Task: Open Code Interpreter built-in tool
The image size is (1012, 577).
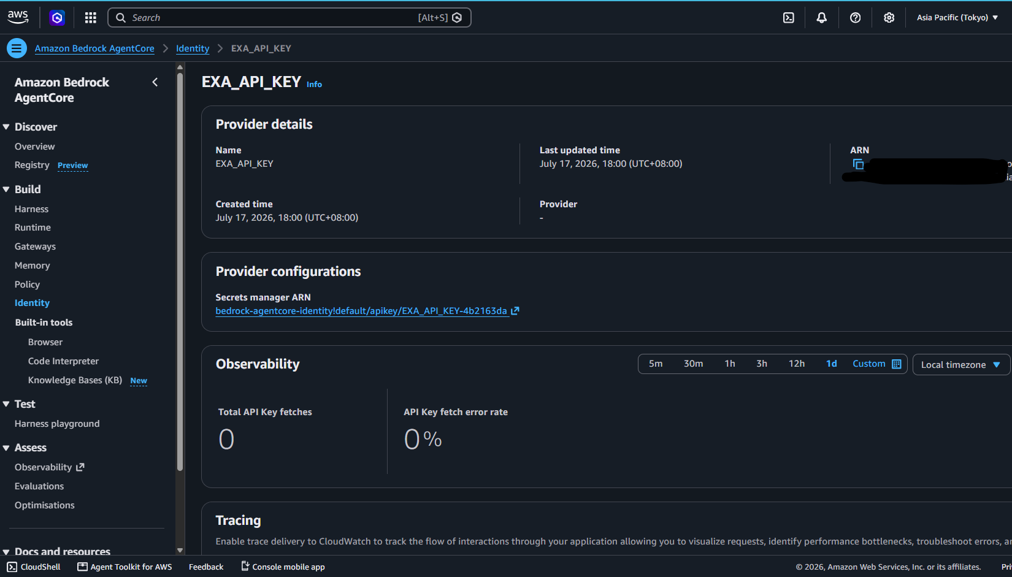Action: 64,361
